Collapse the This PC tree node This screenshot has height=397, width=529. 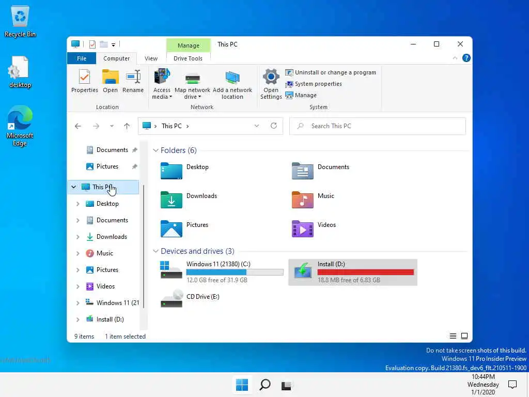[73, 187]
